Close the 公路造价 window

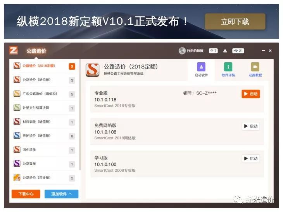[x=270, y=51]
